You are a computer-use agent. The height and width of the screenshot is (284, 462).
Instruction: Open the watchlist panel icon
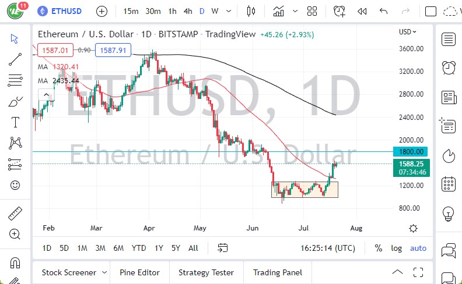pyautogui.click(x=449, y=40)
